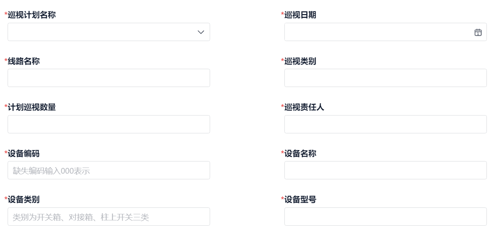Click the 设备类别 label text

pyautogui.click(x=24, y=199)
